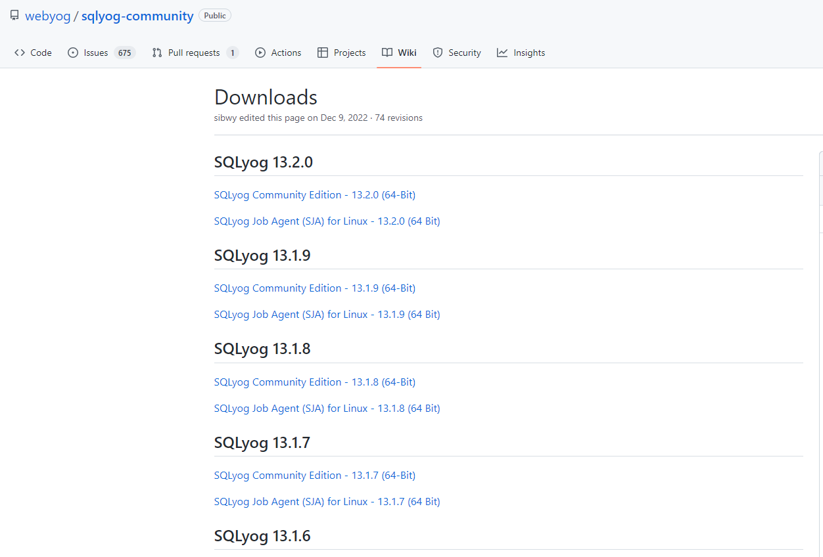Download SQLyog Community Edition 13.1.7 (64-Bit)
Screen dimensions: 823x557
[x=315, y=476]
